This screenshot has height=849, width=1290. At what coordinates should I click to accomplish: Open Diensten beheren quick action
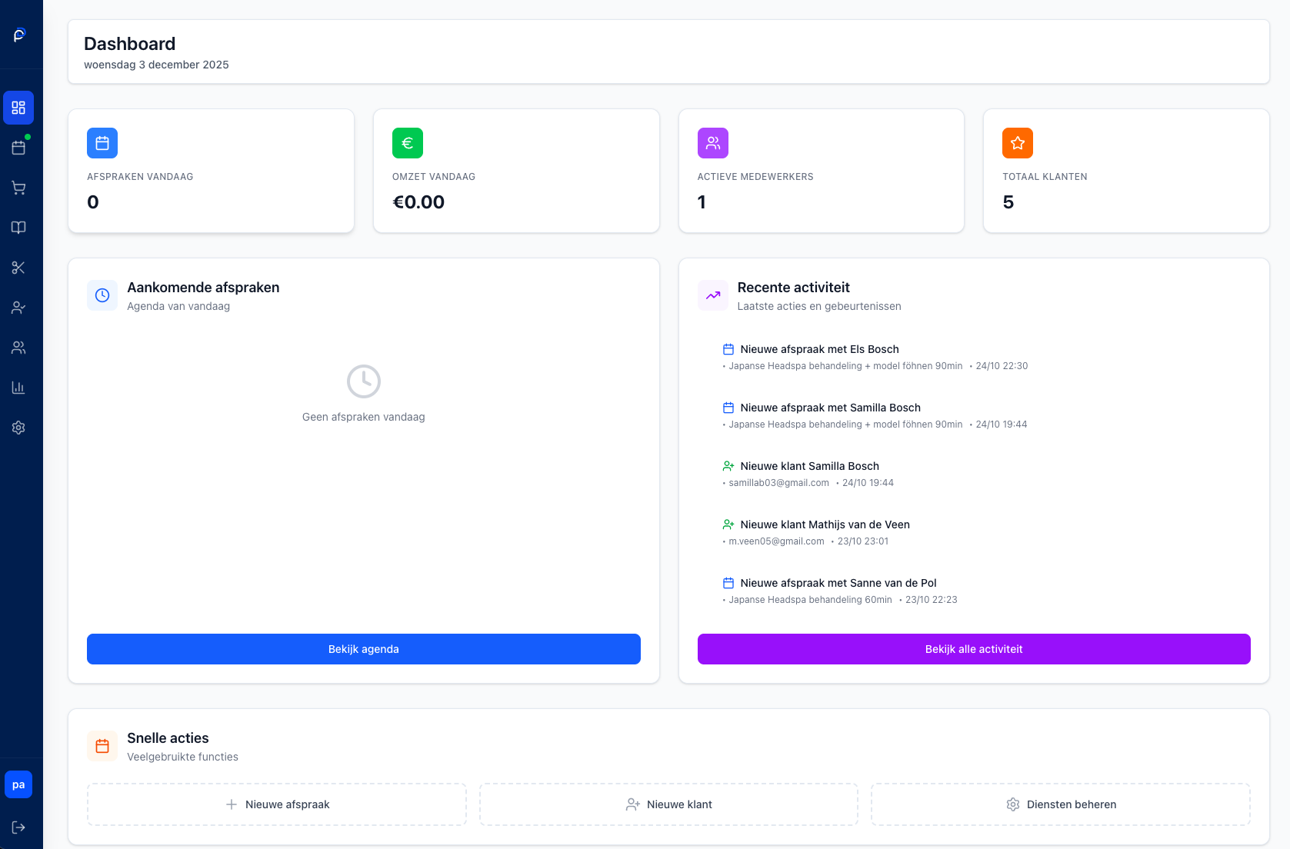pyautogui.click(x=1061, y=804)
